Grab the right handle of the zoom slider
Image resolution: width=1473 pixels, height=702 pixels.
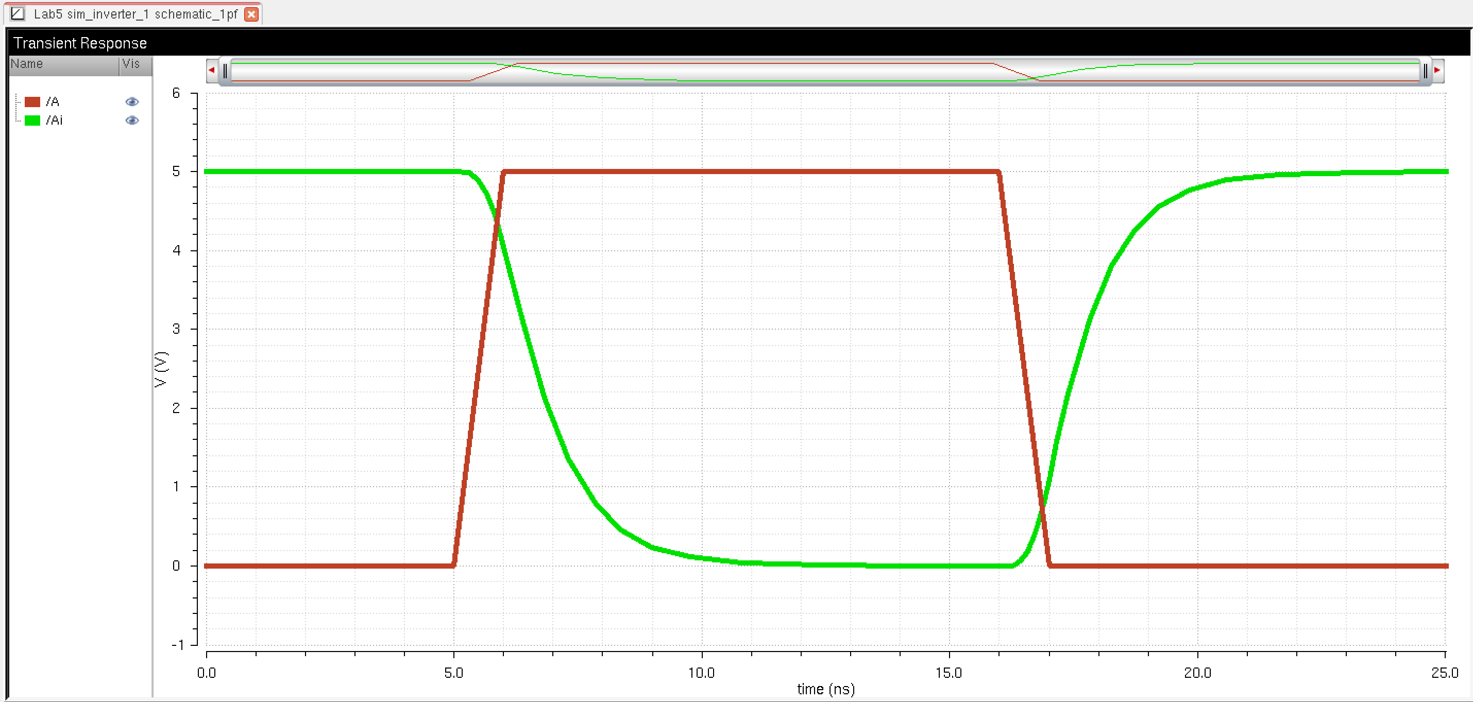tap(1425, 71)
